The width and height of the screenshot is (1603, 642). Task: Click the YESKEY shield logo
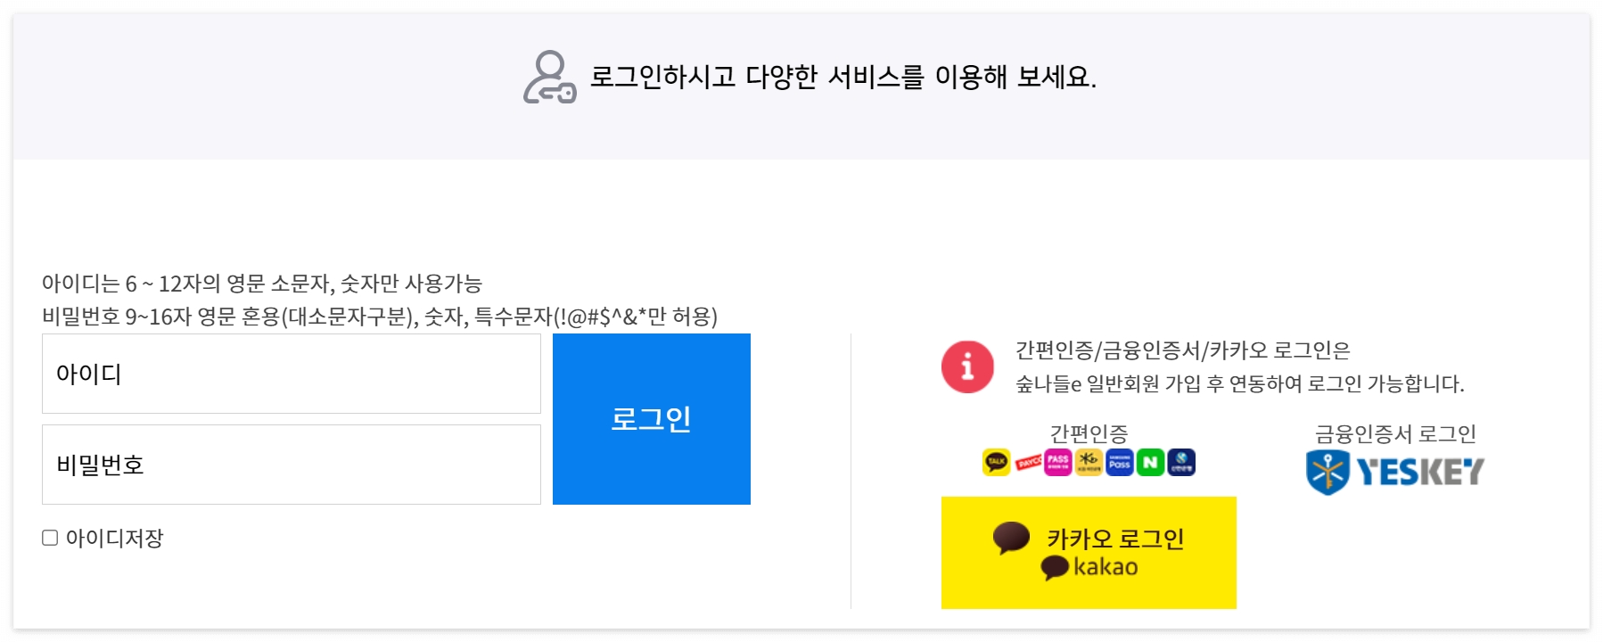[x=1328, y=471]
